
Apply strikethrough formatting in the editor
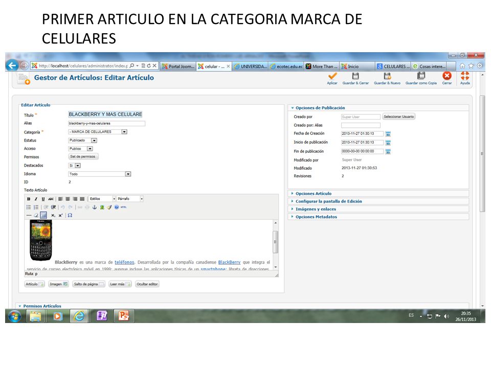51,199
